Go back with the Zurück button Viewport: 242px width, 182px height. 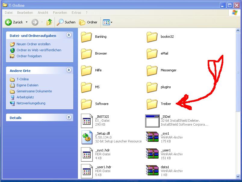14,22
